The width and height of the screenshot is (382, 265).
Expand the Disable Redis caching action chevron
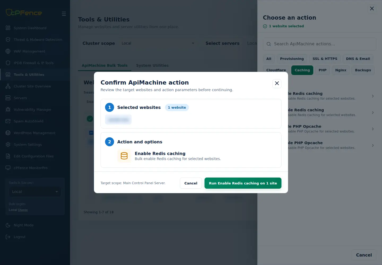coord(373,112)
